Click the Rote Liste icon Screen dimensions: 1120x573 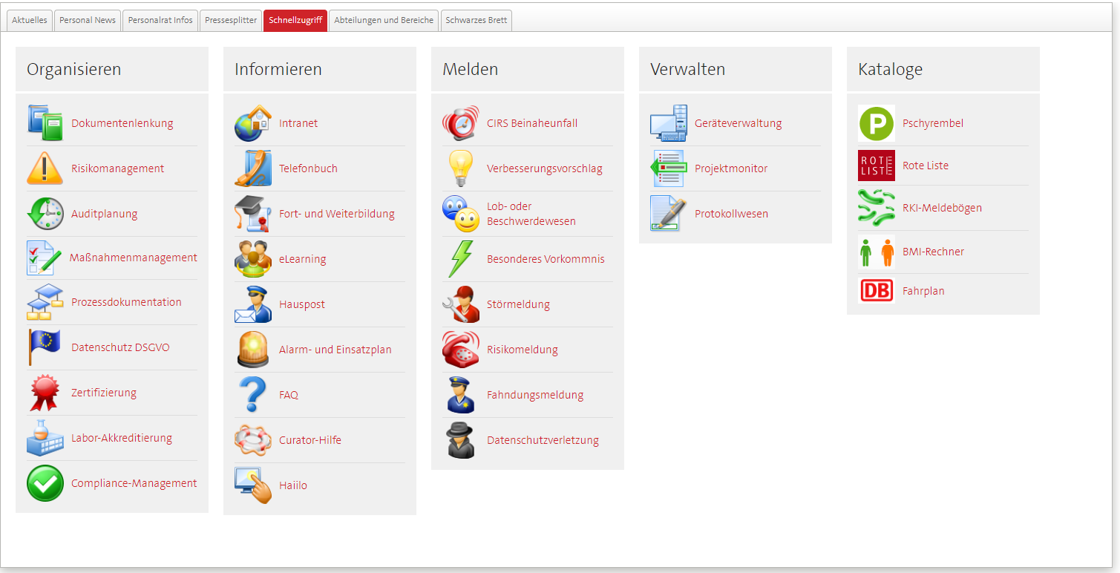(x=876, y=166)
